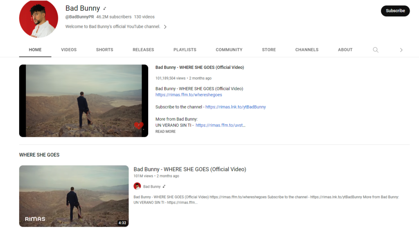Open the RIMAS thumbnail with 4:32 duration
This screenshot has height=233, width=419.
[74, 196]
